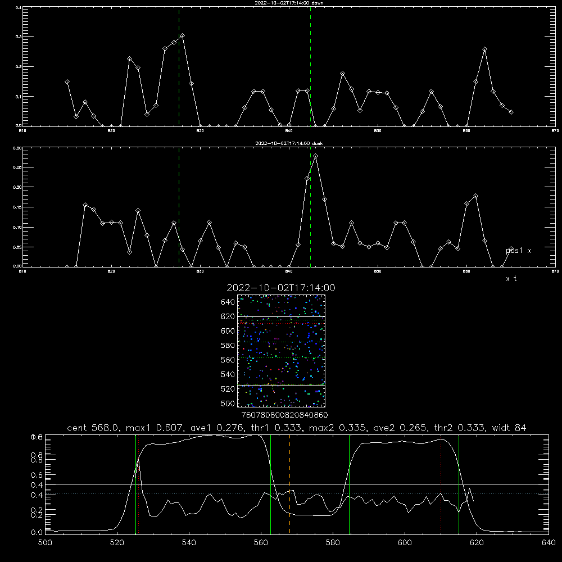Click the right green dashed line in dusk plot
The image size is (562, 562).
pyautogui.click(x=310, y=207)
